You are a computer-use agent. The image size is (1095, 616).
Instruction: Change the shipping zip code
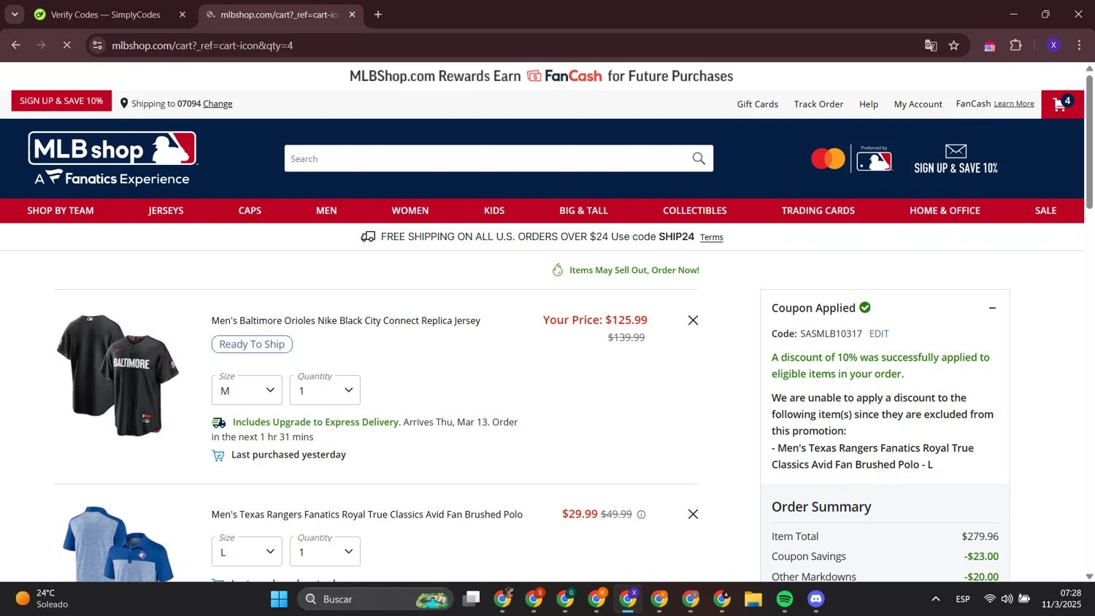[218, 104]
